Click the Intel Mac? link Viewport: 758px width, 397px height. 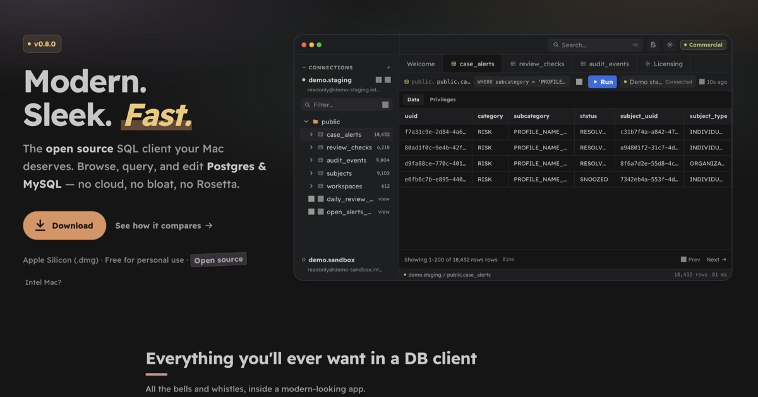point(44,282)
